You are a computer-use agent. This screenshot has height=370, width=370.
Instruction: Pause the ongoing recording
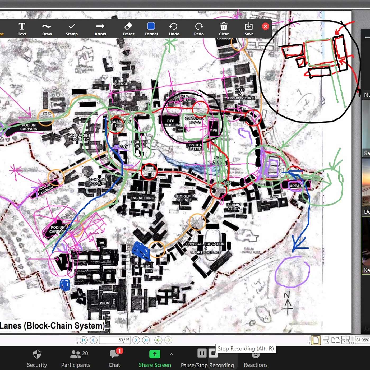click(x=202, y=353)
